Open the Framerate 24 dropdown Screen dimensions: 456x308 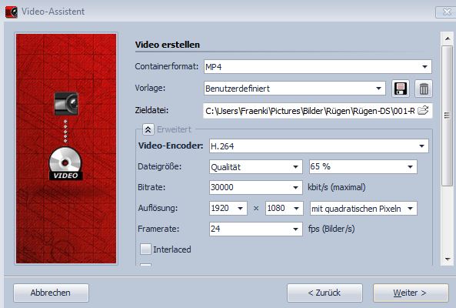[255, 229]
